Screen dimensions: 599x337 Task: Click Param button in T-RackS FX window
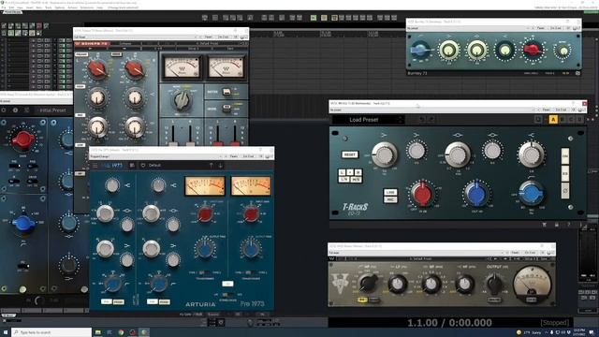547,110
